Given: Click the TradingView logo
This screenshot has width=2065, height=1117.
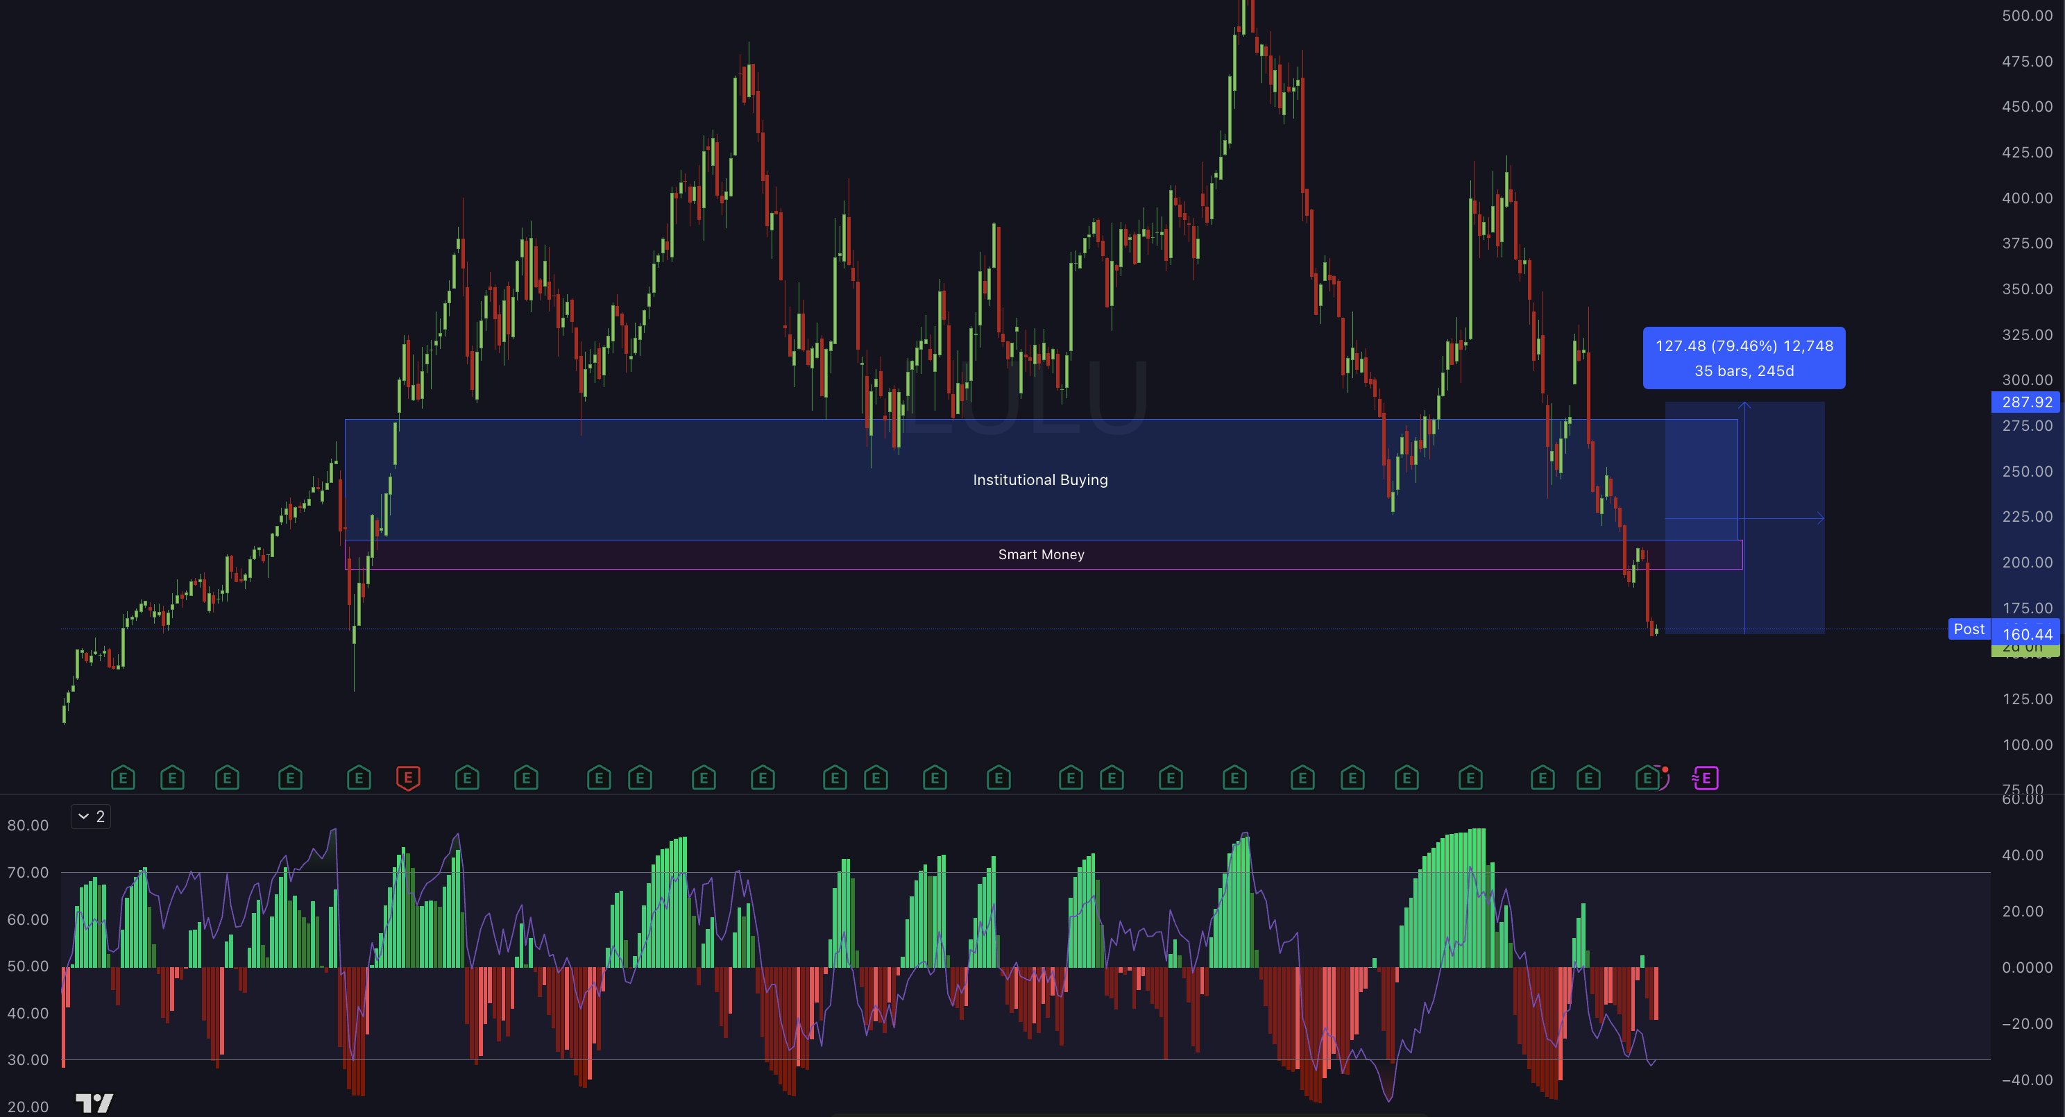Looking at the screenshot, I should [94, 1102].
